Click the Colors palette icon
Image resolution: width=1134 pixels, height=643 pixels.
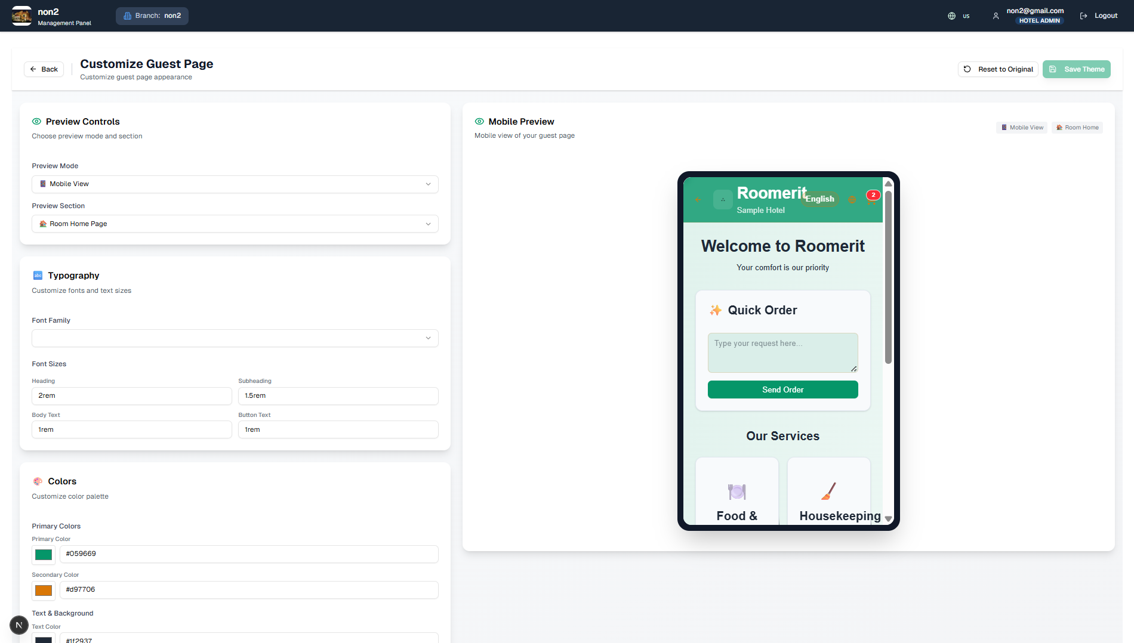click(x=38, y=481)
